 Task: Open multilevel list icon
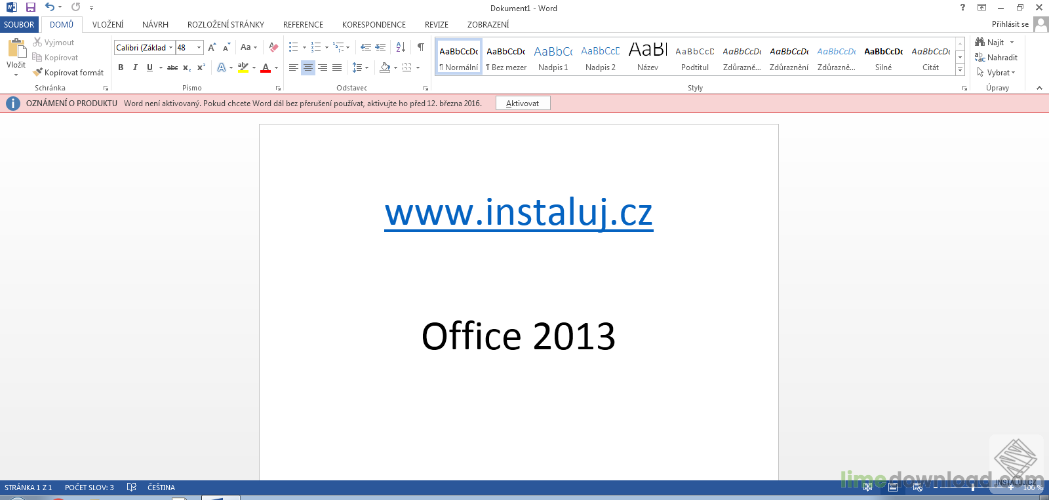click(x=338, y=47)
